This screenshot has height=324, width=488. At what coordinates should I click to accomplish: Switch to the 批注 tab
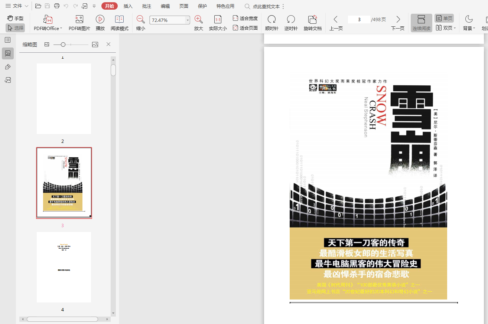147,6
